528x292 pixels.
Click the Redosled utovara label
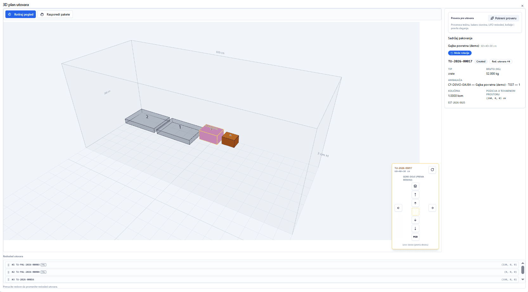click(x=13, y=256)
